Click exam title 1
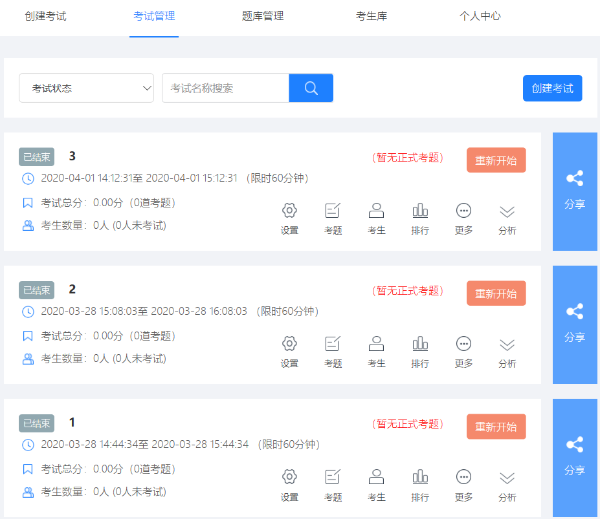The height and width of the screenshot is (519, 600). [x=72, y=422]
